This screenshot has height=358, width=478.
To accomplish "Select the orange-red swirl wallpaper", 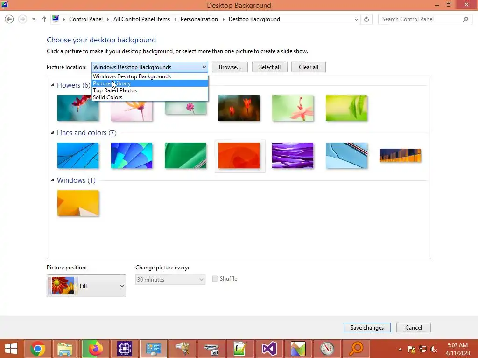I will point(239,156).
